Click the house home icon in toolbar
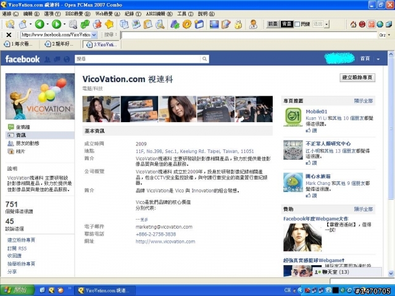Screen dimensions: 395x296 tap(353, 24)
